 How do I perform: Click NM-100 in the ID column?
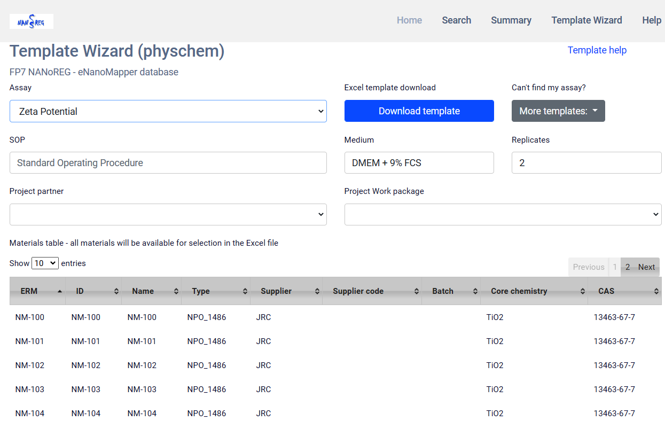pos(86,317)
